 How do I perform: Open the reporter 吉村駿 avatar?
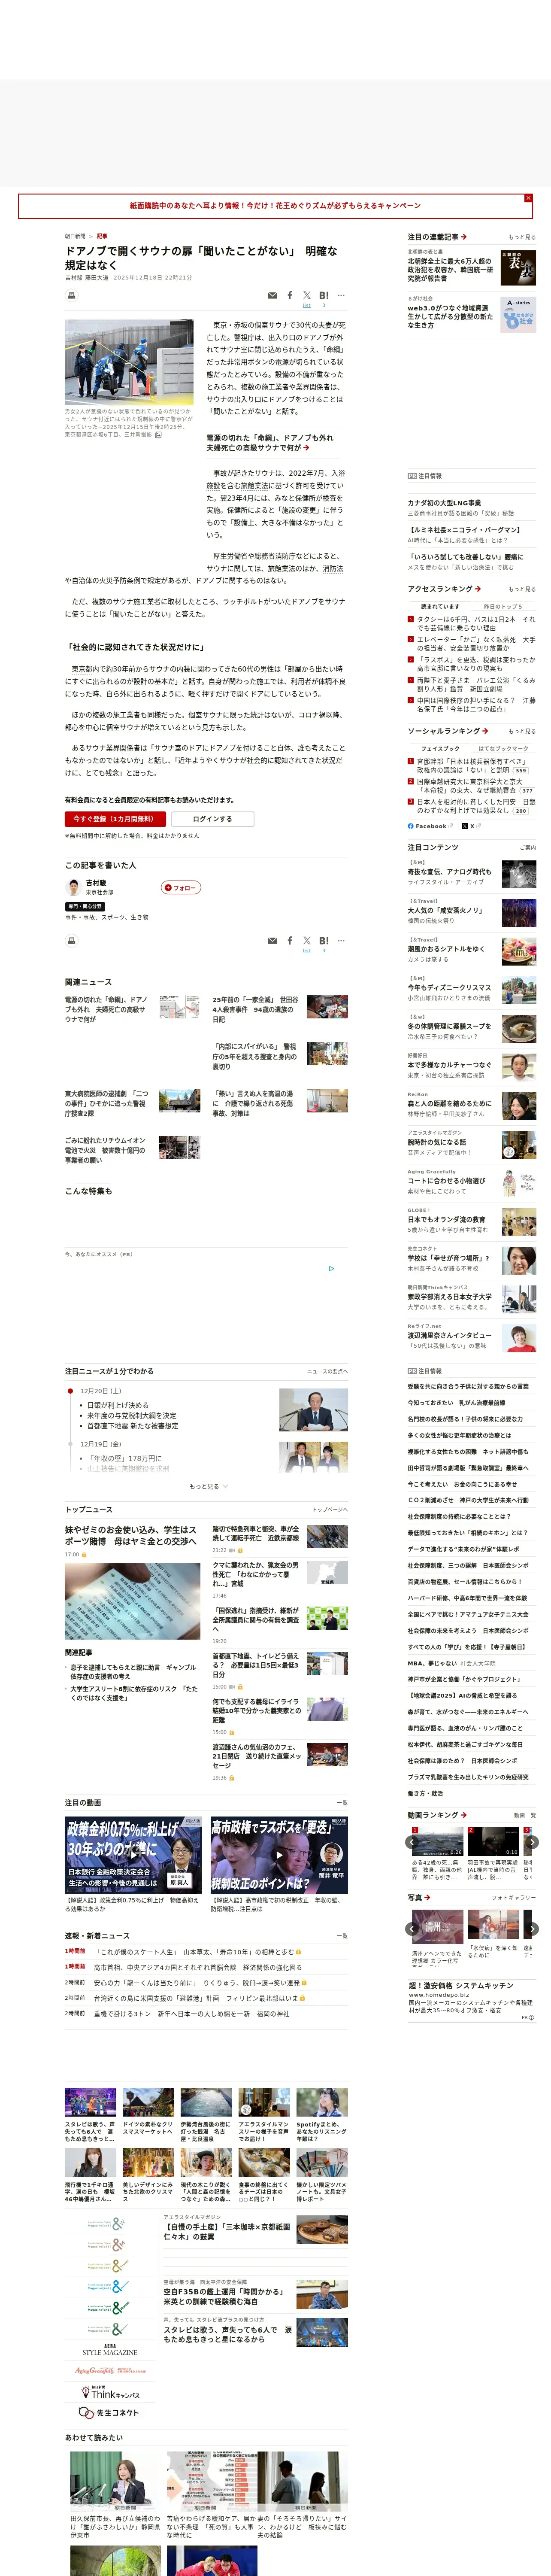point(73,888)
